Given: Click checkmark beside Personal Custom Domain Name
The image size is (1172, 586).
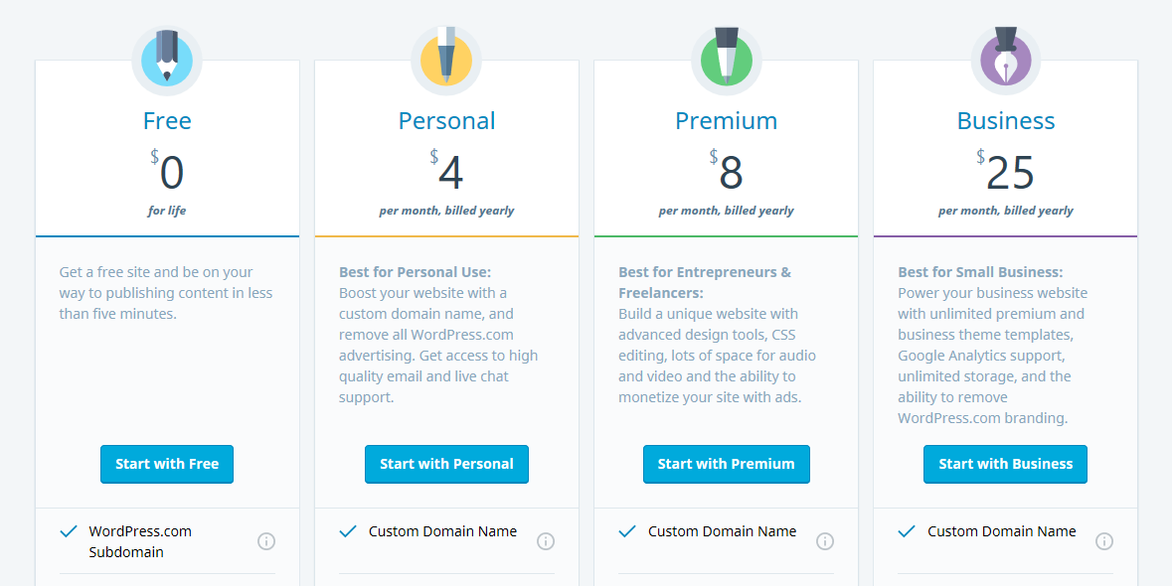Looking at the screenshot, I should click(348, 531).
